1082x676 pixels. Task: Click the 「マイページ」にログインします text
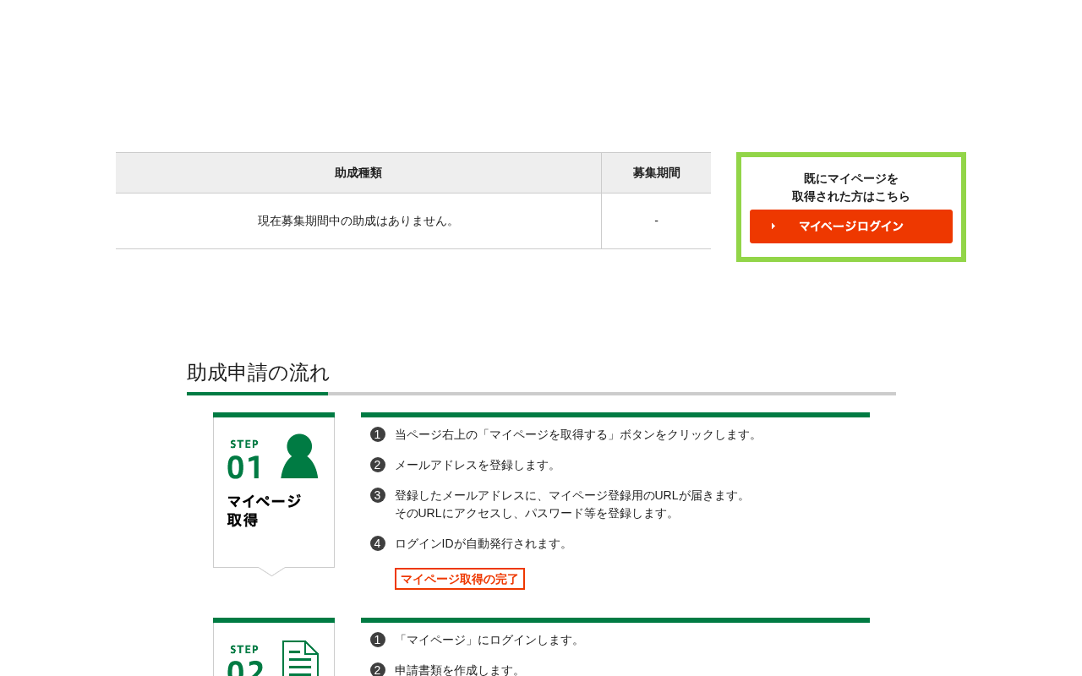489,640
